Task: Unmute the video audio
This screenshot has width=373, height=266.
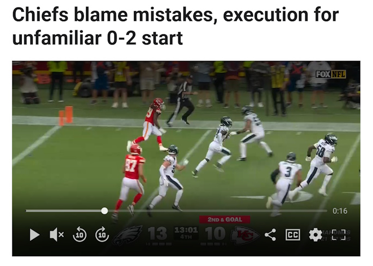Action: pyautogui.click(x=57, y=234)
